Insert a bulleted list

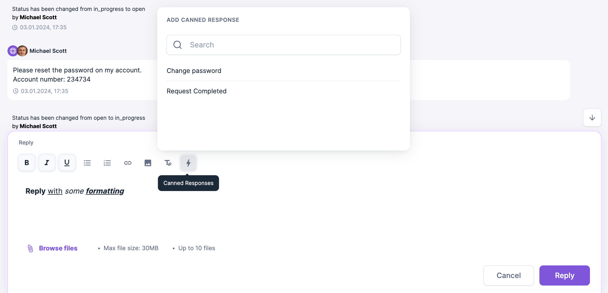87,163
